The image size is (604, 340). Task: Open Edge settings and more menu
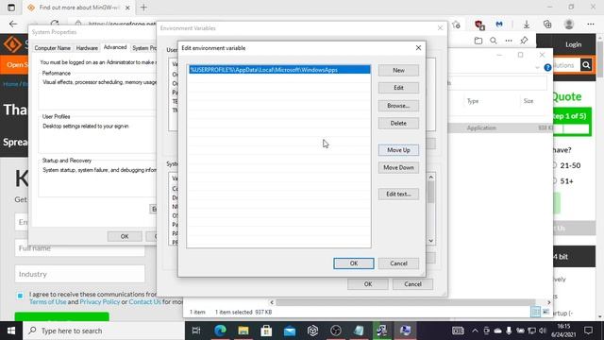coord(591,25)
